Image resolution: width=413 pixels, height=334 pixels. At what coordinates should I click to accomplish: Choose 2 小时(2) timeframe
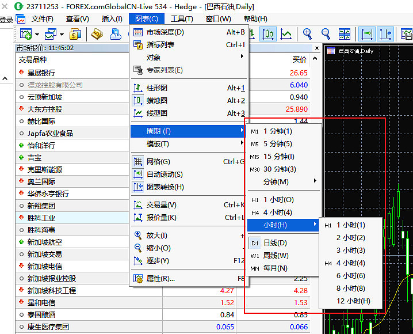coord(350,238)
